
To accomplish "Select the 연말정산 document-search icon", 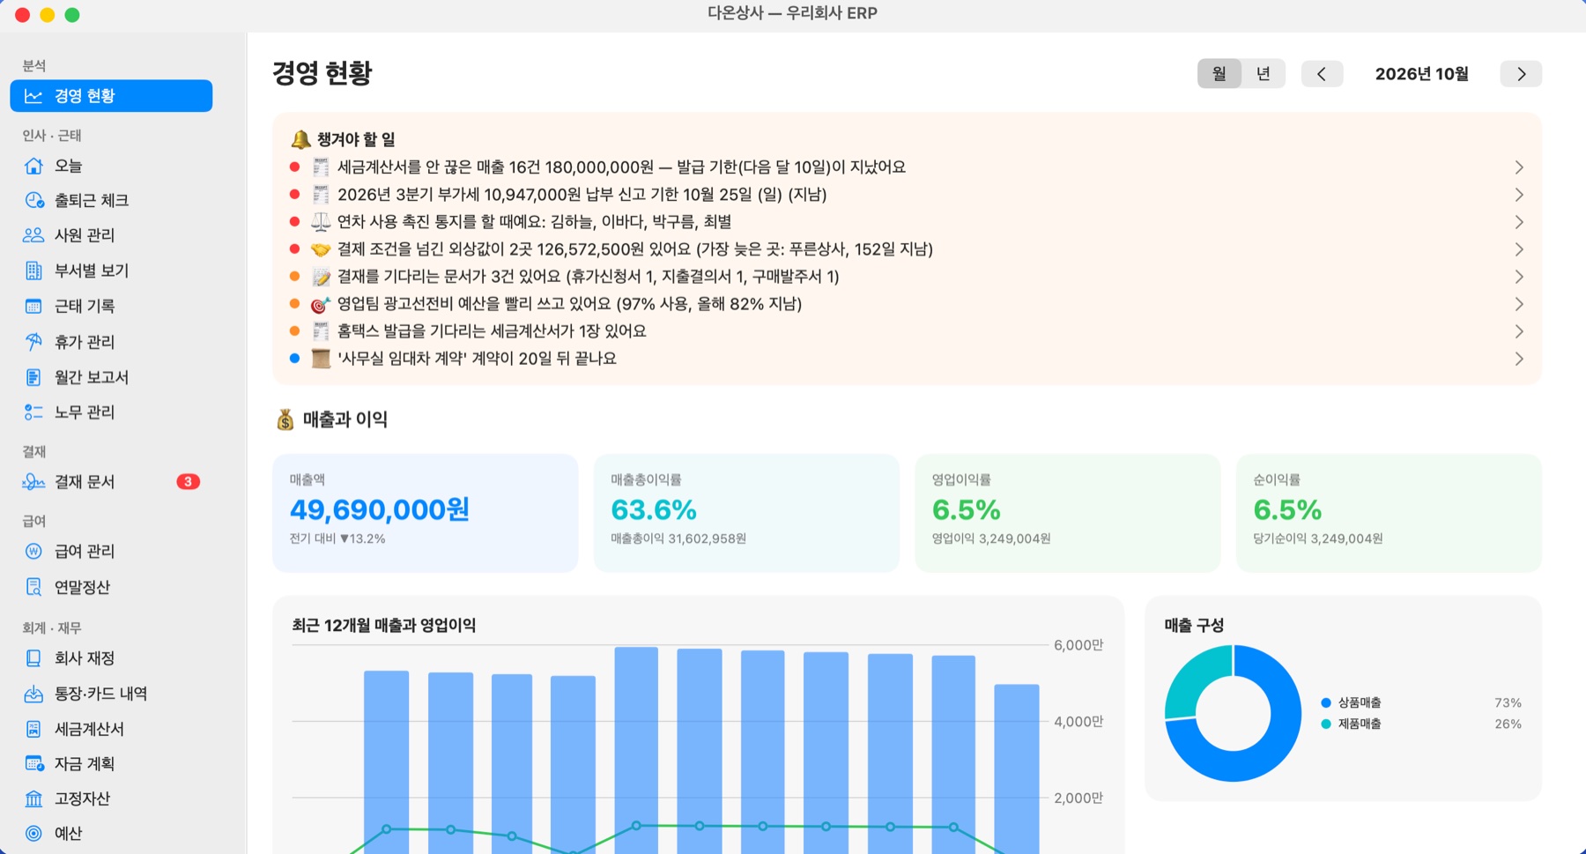I will click(33, 587).
